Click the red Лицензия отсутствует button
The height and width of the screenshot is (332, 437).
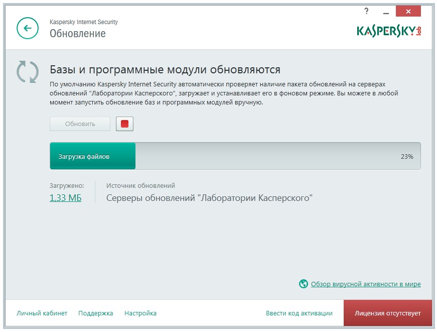[388, 313]
